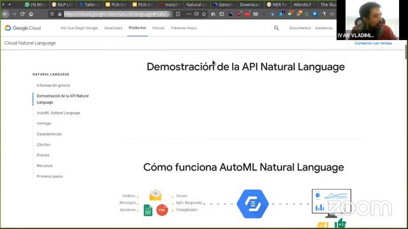The image size is (408, 229).
Task: Jump to Precios section in sidebar
Action: tap(43, 155)
